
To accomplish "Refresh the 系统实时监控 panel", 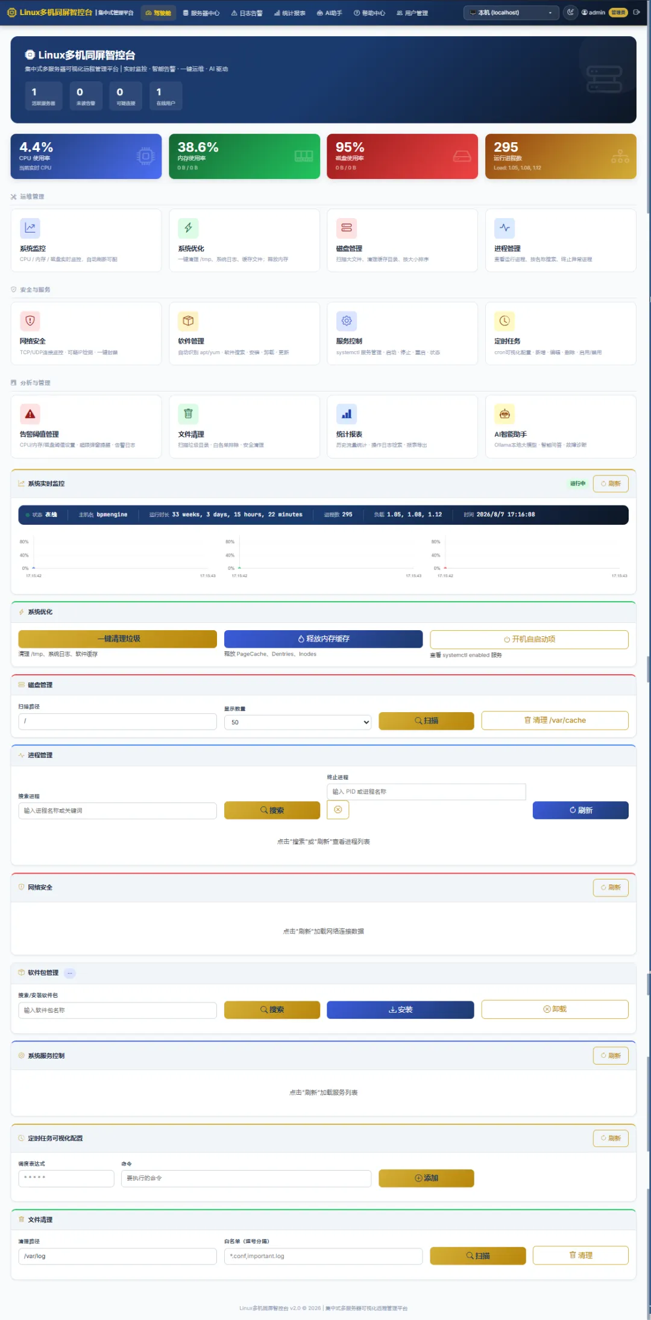I will tap(611, 483).
